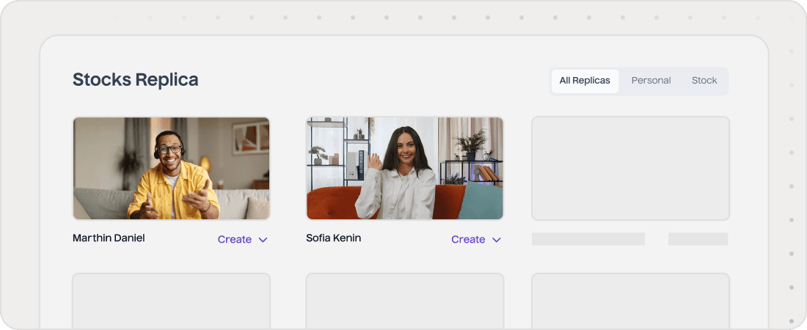Open Marthin Daniel's replica thumbnail

[x=172, y=169]
